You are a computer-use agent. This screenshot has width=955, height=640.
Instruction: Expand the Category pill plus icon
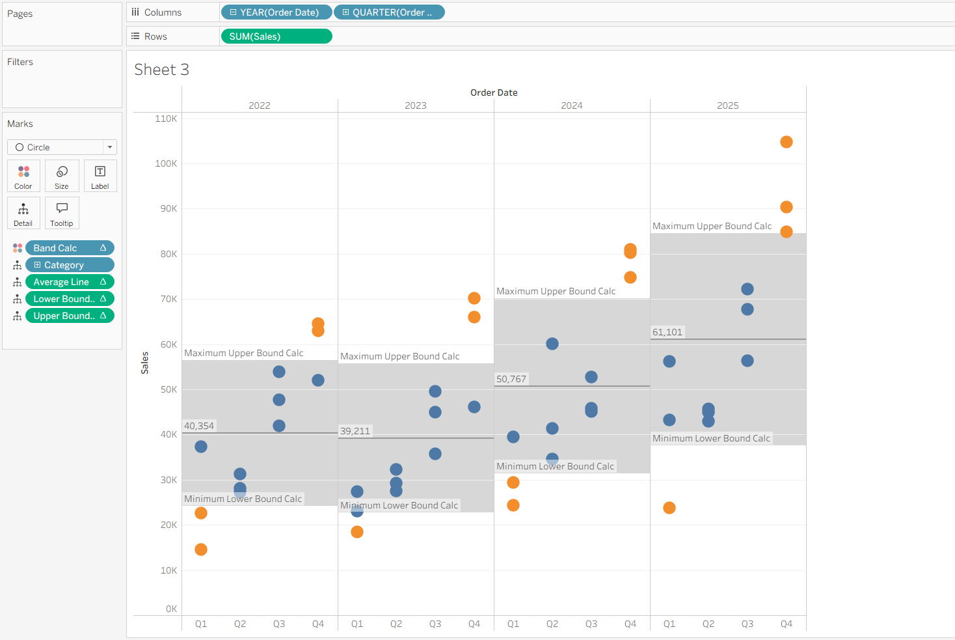37,265
